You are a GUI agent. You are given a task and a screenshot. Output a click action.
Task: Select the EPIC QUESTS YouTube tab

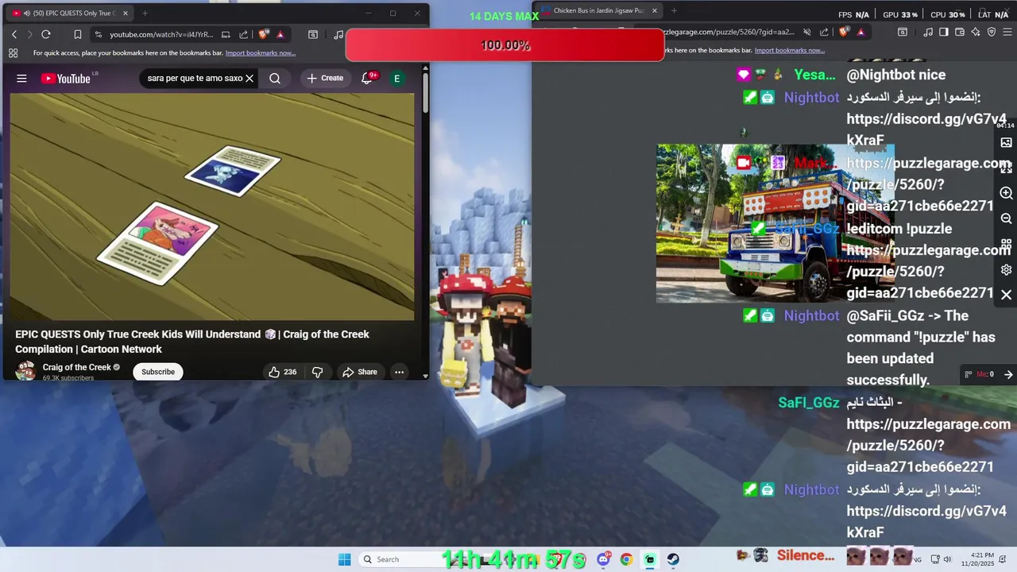click(70, 13)
